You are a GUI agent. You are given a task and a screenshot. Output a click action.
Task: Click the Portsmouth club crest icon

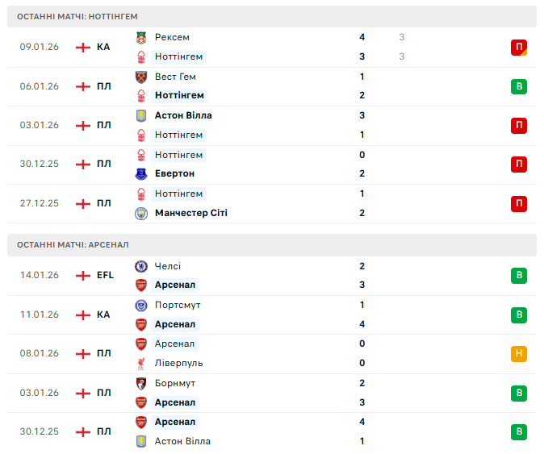click(141, 305)
